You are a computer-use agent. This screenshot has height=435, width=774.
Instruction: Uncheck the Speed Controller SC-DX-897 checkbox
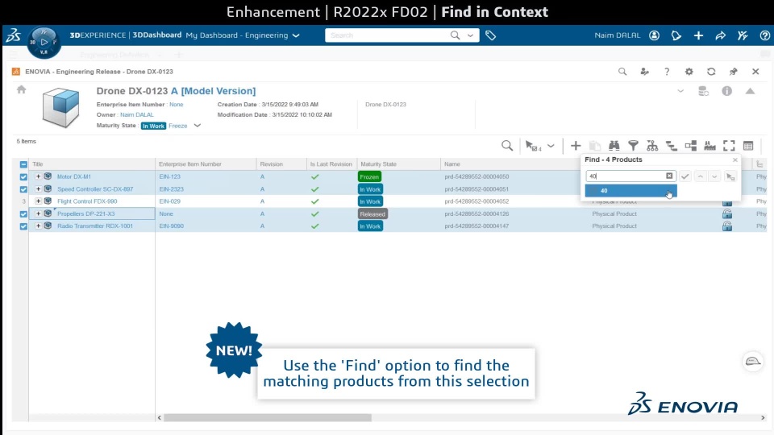click(23, 189)
